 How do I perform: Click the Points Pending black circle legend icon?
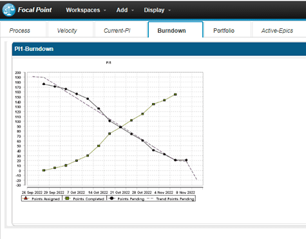coord(111,198)
